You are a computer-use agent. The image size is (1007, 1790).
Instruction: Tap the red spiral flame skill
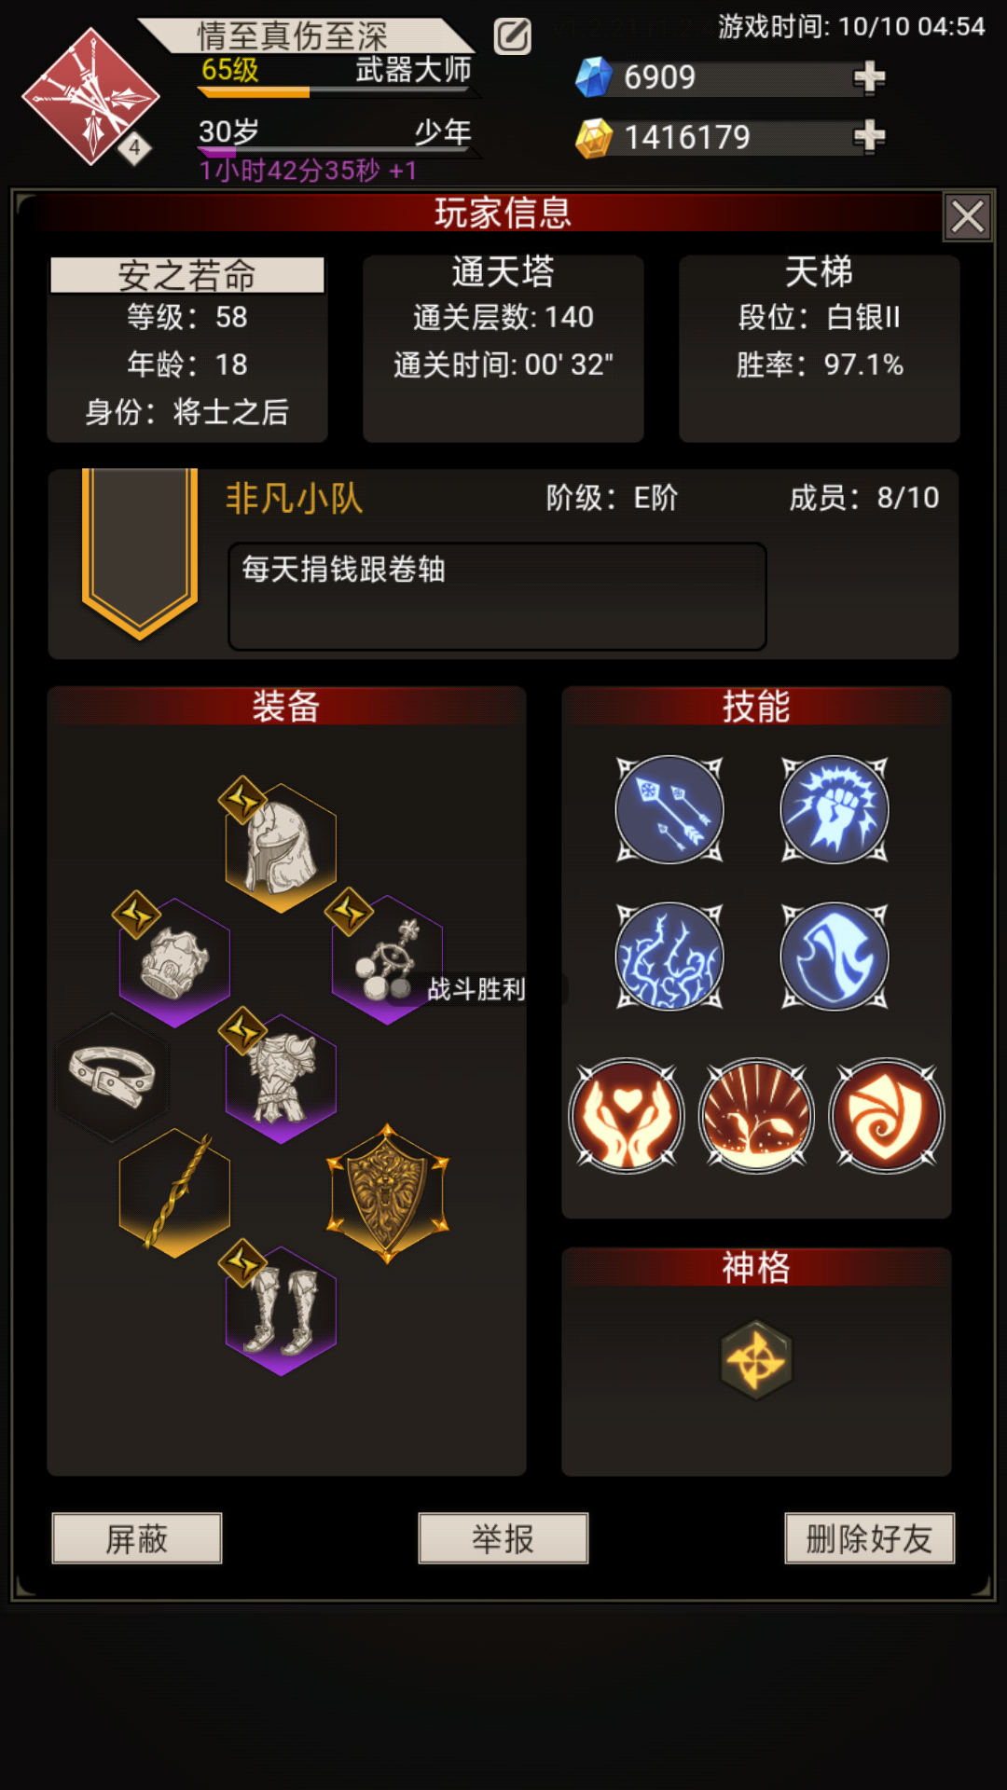pyautogui.click(x=887, y=1116)
